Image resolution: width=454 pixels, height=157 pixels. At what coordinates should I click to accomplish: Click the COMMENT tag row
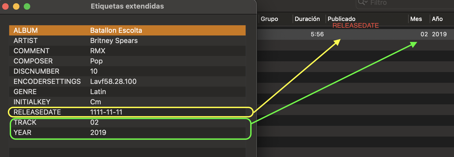pyautogui.click(x=127, y=51)
